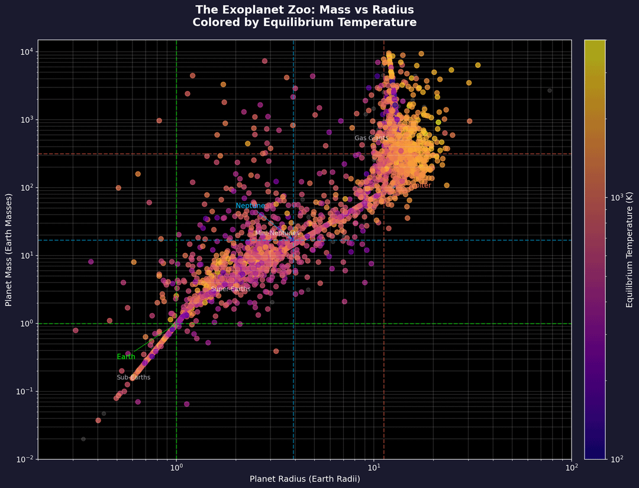The width and height of the screenshot is (639, 488).
Task: Select the Gas Giants region label
Action: pos(371,138)
